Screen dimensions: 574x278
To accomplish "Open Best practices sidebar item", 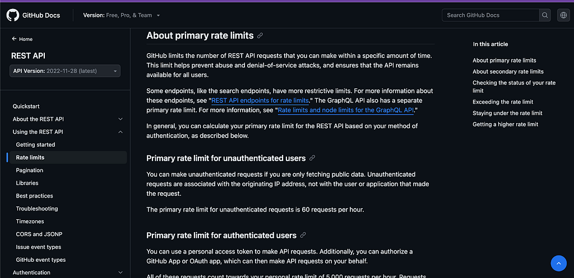I will pyautogui.click(x=34, y=196).
